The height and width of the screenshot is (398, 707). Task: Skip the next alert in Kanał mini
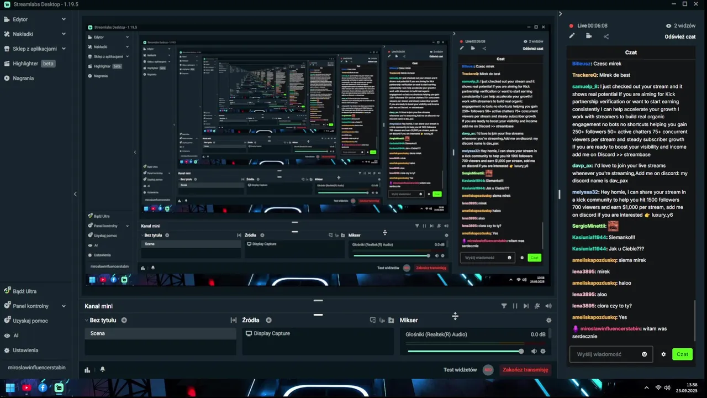526,306
